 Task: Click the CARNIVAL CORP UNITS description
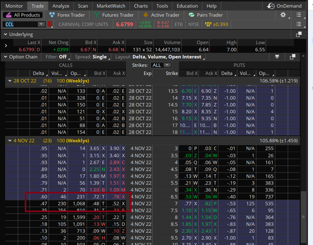click(x=83, y=24)
